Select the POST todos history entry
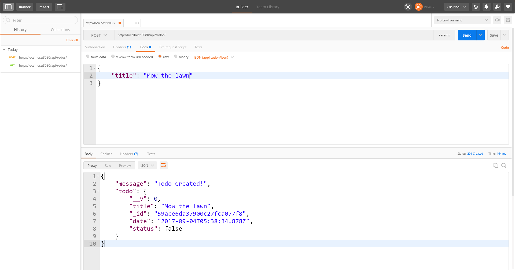Screen dimensions: 515x270 (40, 58)
